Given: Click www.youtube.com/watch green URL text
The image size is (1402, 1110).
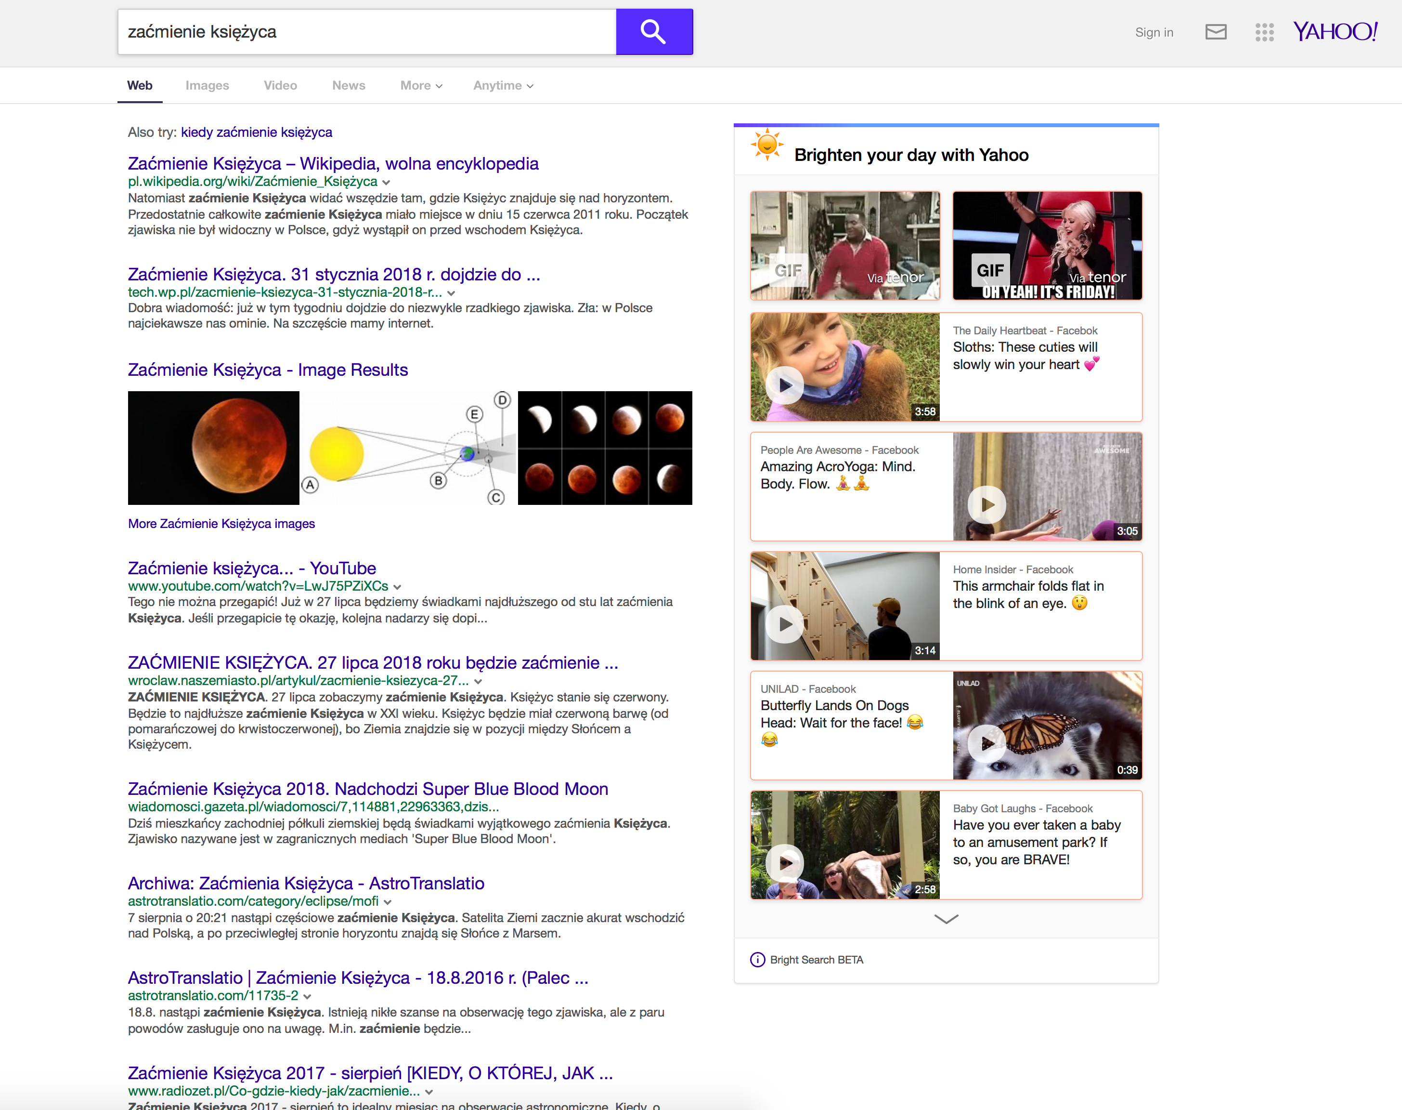Looking at the screenshot, I should 258,586.
